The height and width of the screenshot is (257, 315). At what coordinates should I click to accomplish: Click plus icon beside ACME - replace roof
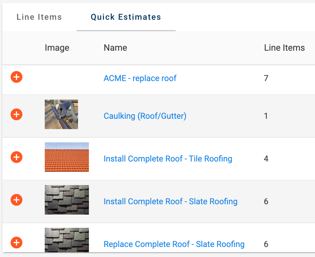pos(16,77)
